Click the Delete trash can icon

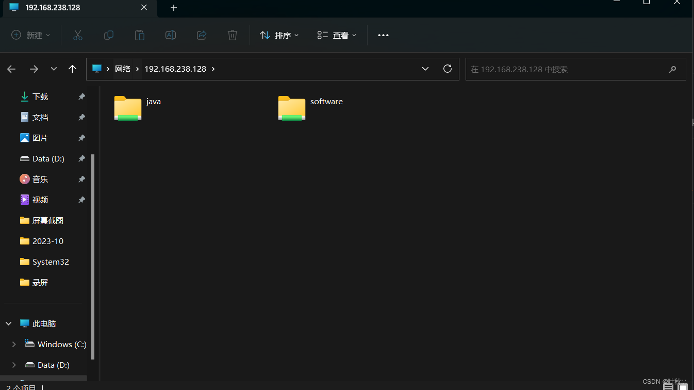(x=233, y=35)
